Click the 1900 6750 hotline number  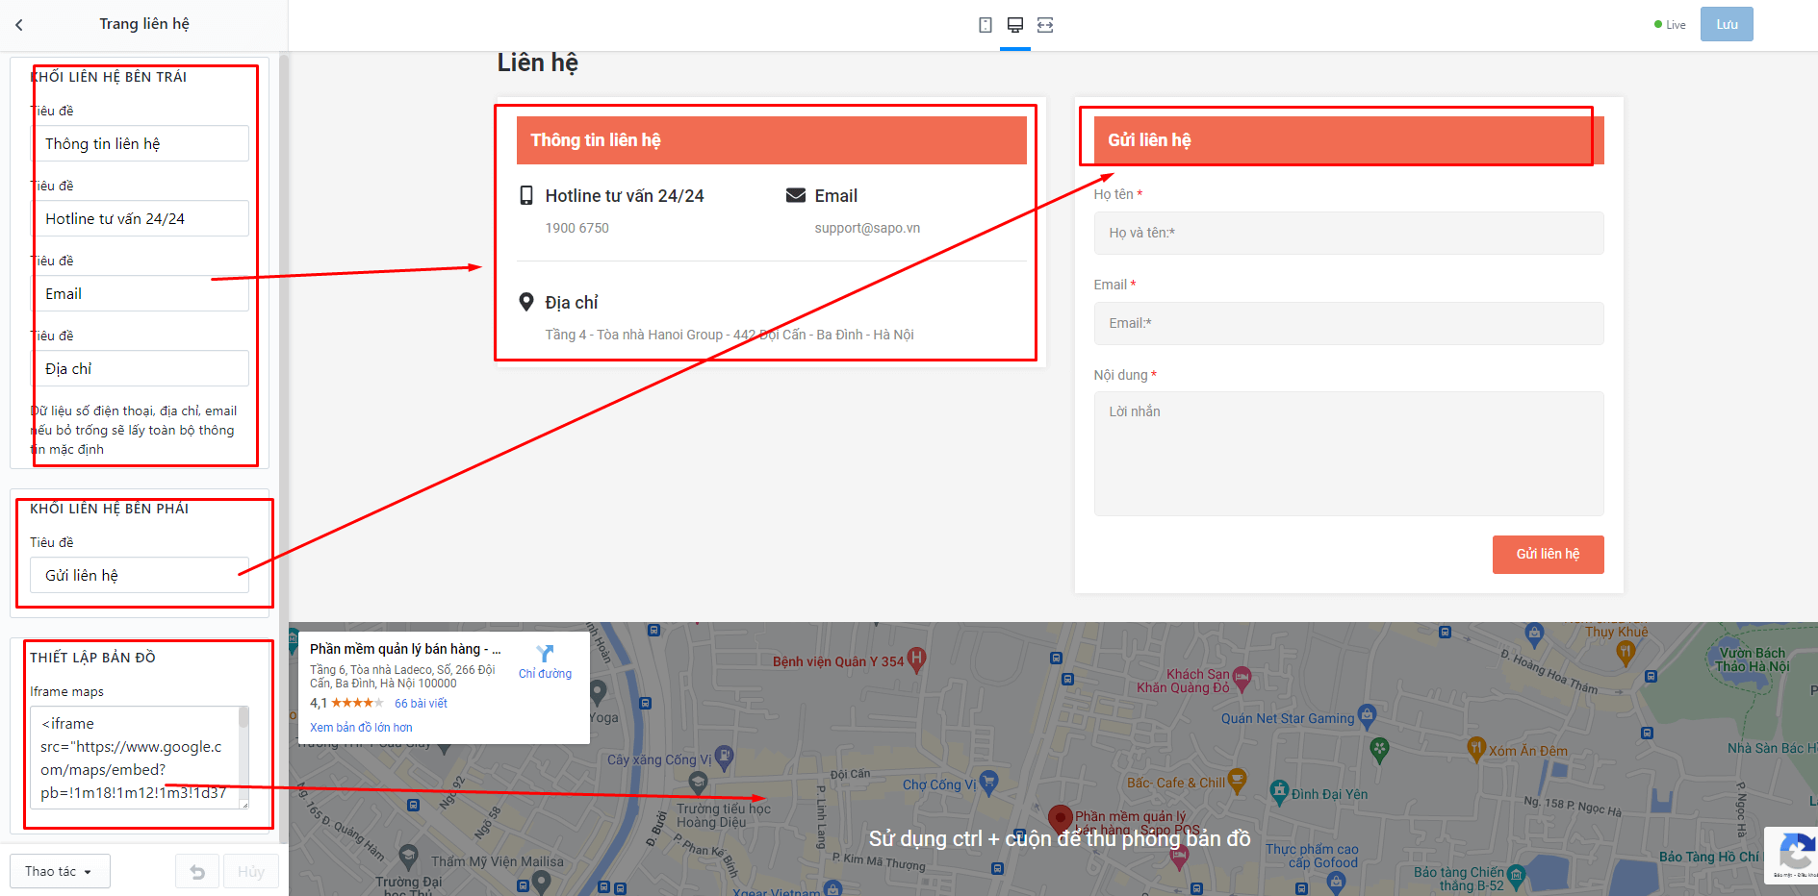pyautogui.click(x=576, y=228)
